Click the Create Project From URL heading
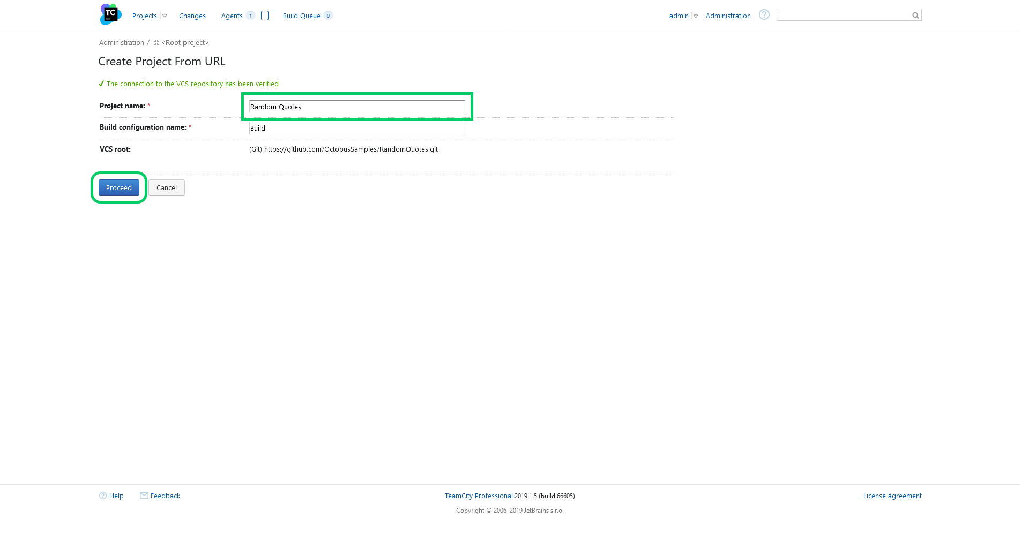1029x533 pixels. [x=162, y=62]
